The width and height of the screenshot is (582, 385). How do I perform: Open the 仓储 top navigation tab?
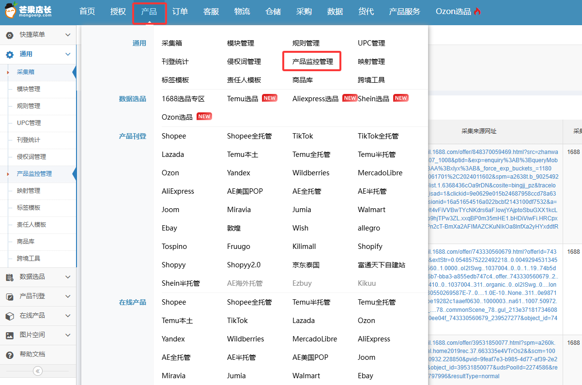click(x=273, y=12)
